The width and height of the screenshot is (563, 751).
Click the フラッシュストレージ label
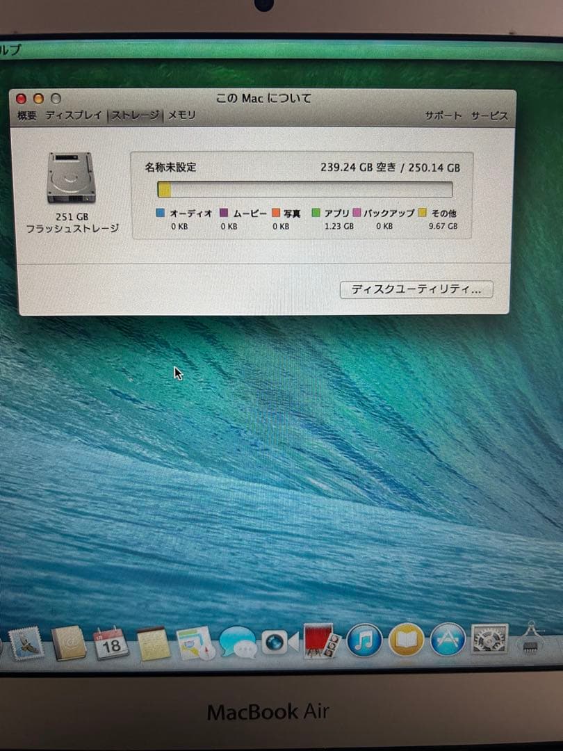(x=72, y=229)
